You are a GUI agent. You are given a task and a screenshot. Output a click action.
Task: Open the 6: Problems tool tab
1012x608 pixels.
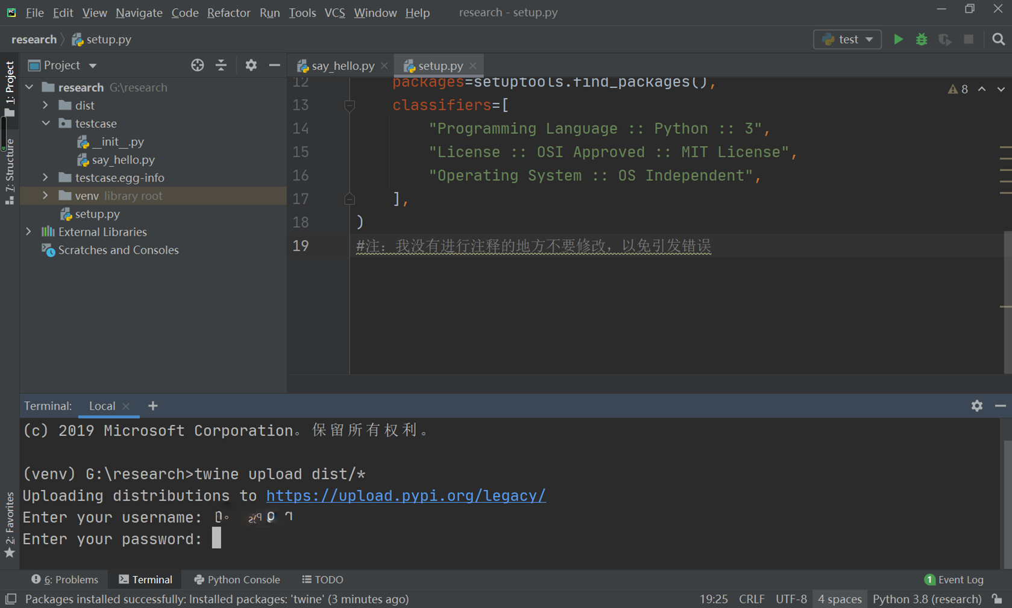click(64, 580)
